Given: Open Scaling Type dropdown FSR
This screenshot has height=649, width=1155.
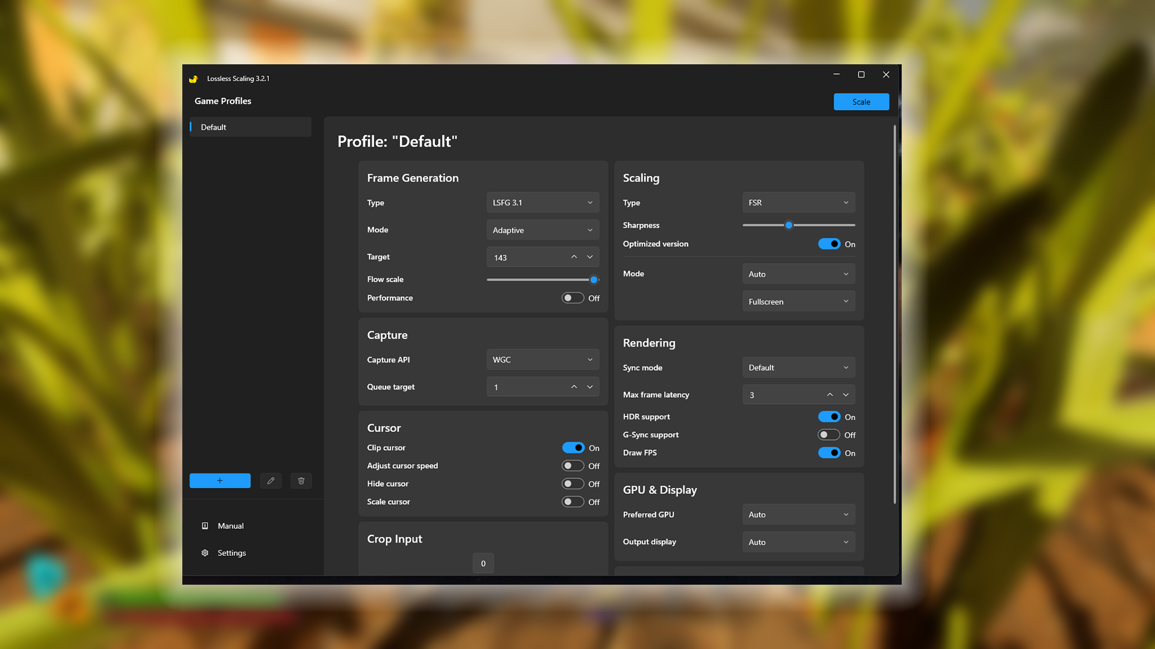Looking at the screenshot, I should (799, 203).
